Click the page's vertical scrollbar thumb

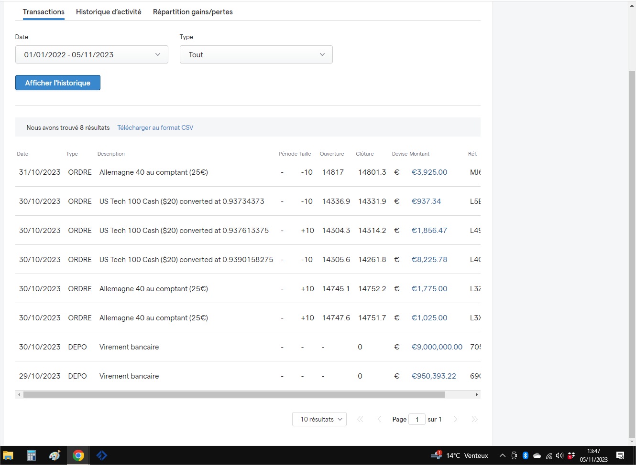(x=632, y=254)
